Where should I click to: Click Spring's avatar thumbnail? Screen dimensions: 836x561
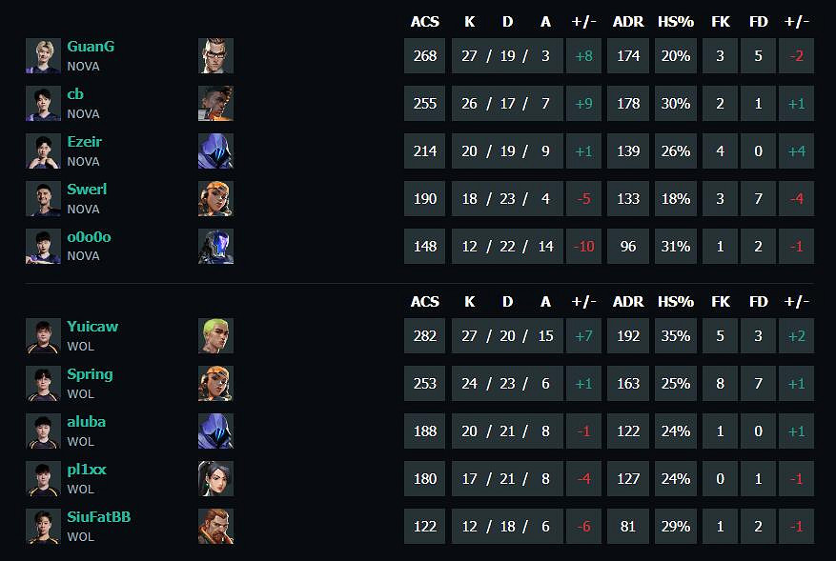[43, 383]
